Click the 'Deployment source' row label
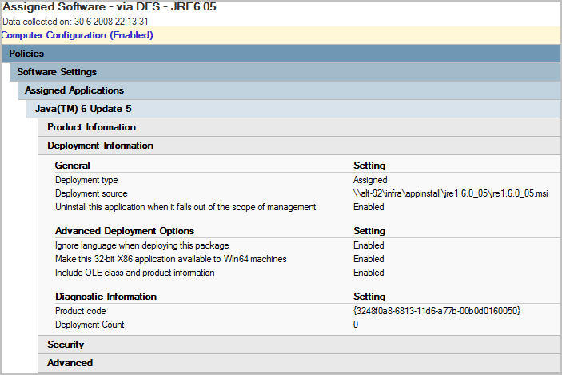This screenshot has width=562, height=375. (x=91, y=193)
